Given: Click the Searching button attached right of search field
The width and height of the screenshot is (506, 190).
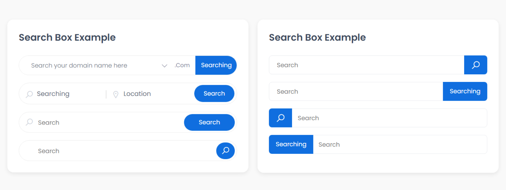Looking at the screenshot, I should coord(465,91).
